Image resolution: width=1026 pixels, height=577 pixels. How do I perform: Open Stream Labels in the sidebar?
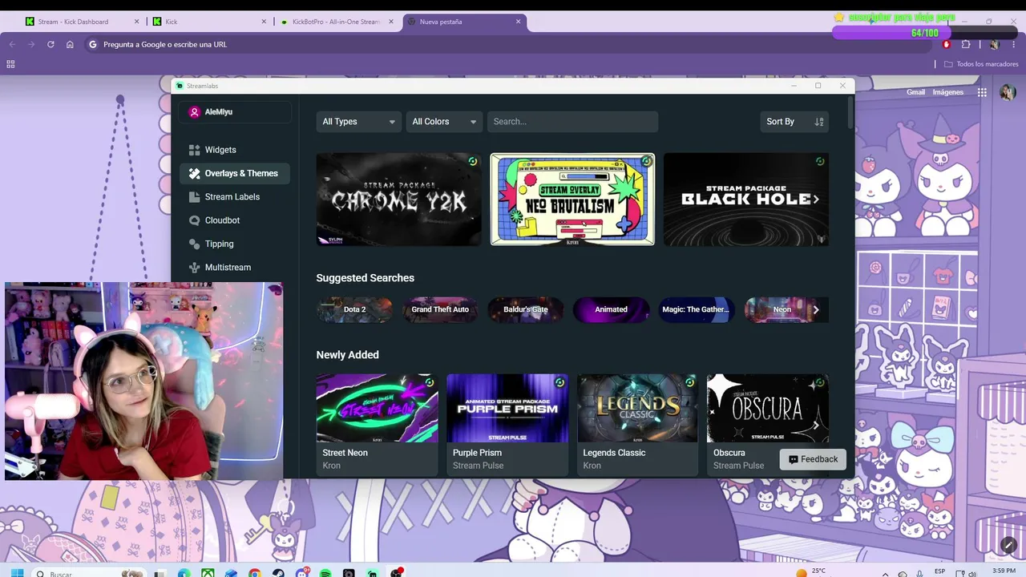click(x=235, y=197)
